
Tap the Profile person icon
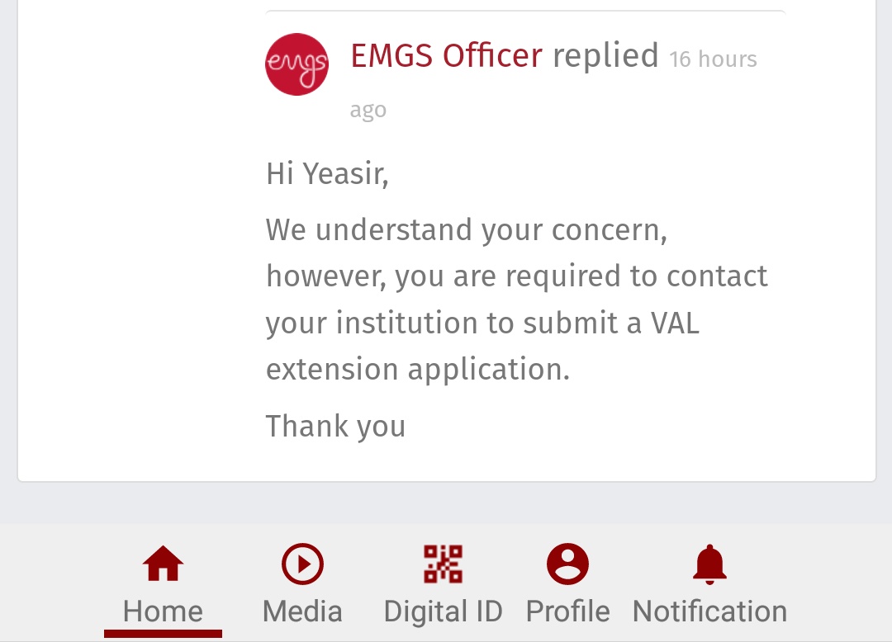[568, 565]
